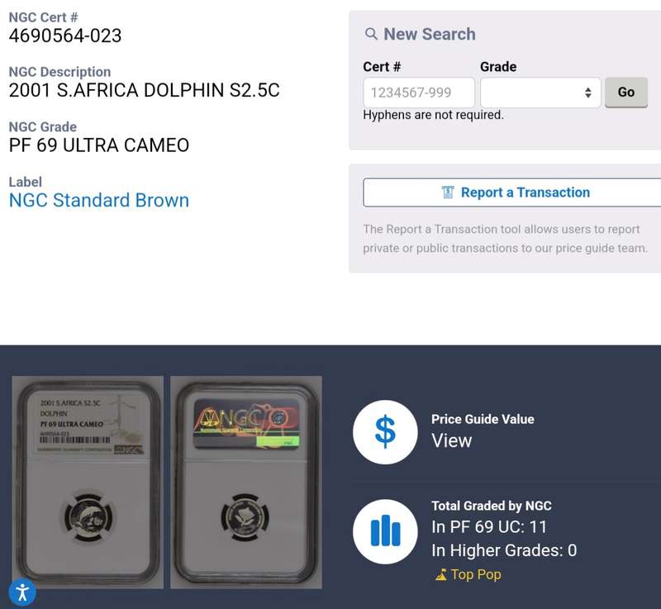Select the cert number 4690564-023

click(x=65, y=36)
